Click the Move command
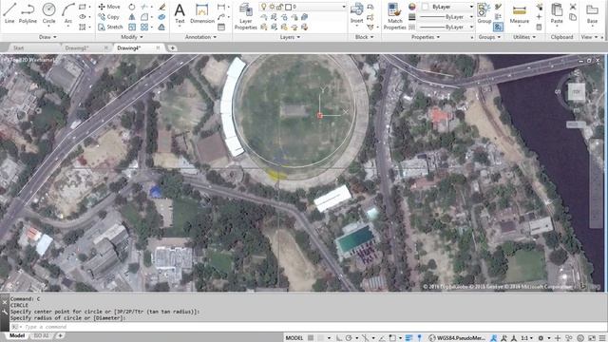This screenshot has height=342, width=608. pos(109,7)
